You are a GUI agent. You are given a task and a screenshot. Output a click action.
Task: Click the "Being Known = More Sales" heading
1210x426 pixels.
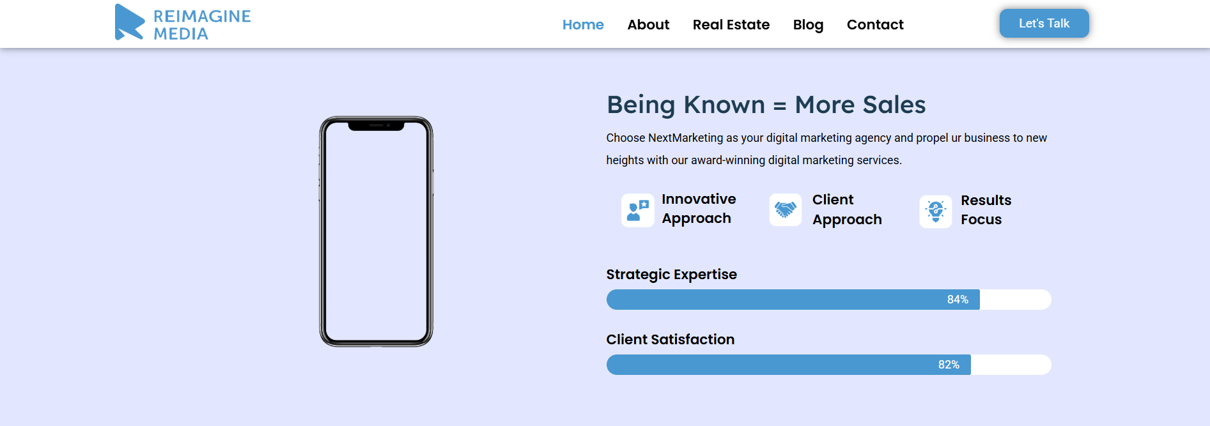pos(766,105)
